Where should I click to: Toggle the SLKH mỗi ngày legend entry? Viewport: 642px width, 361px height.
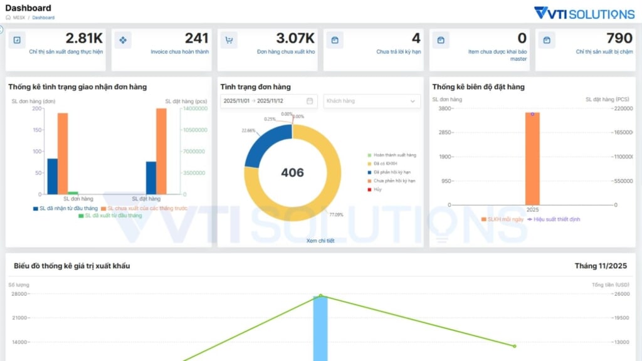click(502, 219)
